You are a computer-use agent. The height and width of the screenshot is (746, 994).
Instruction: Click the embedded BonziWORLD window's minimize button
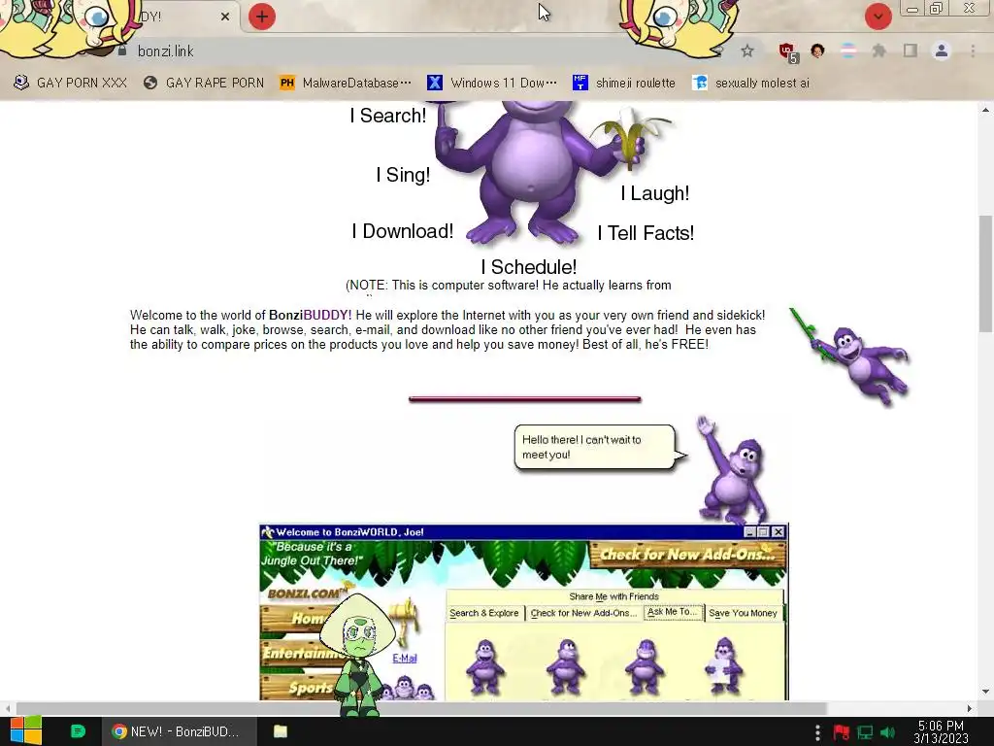coord(750,532)
